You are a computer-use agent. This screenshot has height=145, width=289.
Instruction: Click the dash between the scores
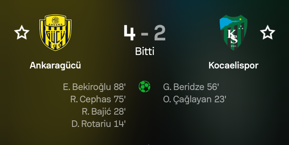(x=144, y=34)
